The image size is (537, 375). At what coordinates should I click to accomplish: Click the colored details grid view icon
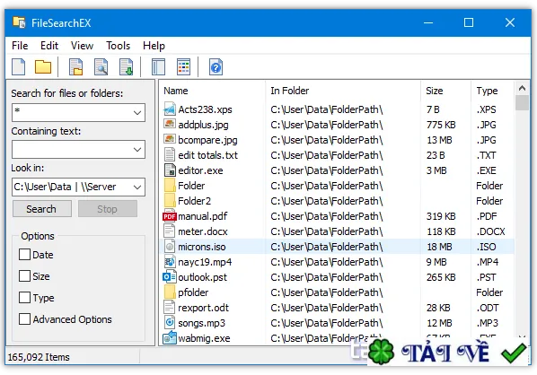(183, 66)
